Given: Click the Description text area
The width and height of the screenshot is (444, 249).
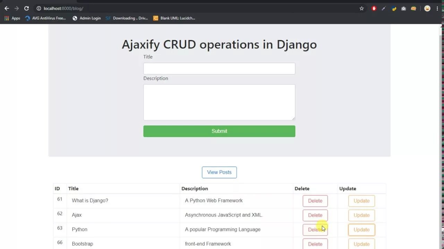Looking at the screenshot, I should coord(219,102).
